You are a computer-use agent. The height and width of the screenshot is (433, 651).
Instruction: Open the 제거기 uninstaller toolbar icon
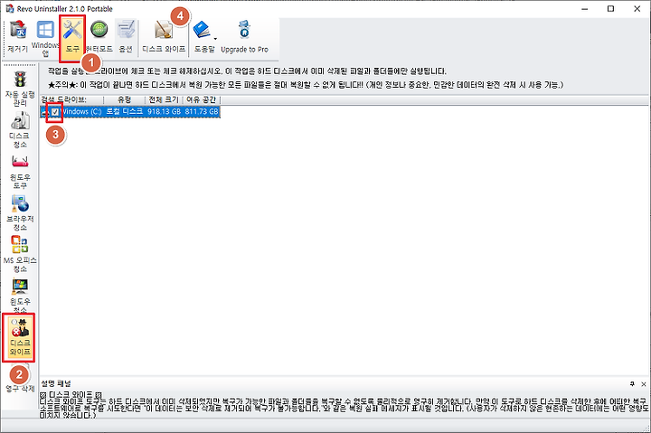point(17,36)
